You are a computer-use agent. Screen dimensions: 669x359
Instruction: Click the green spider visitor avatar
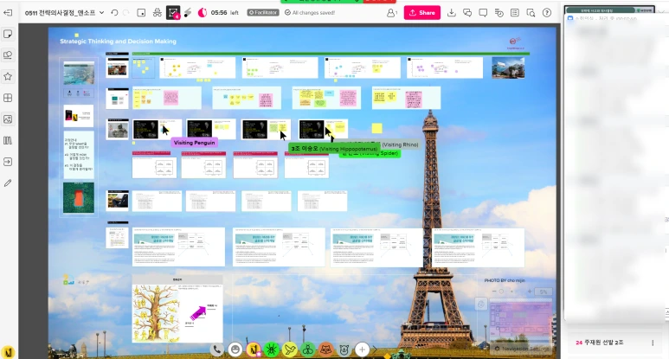(272, 349)
